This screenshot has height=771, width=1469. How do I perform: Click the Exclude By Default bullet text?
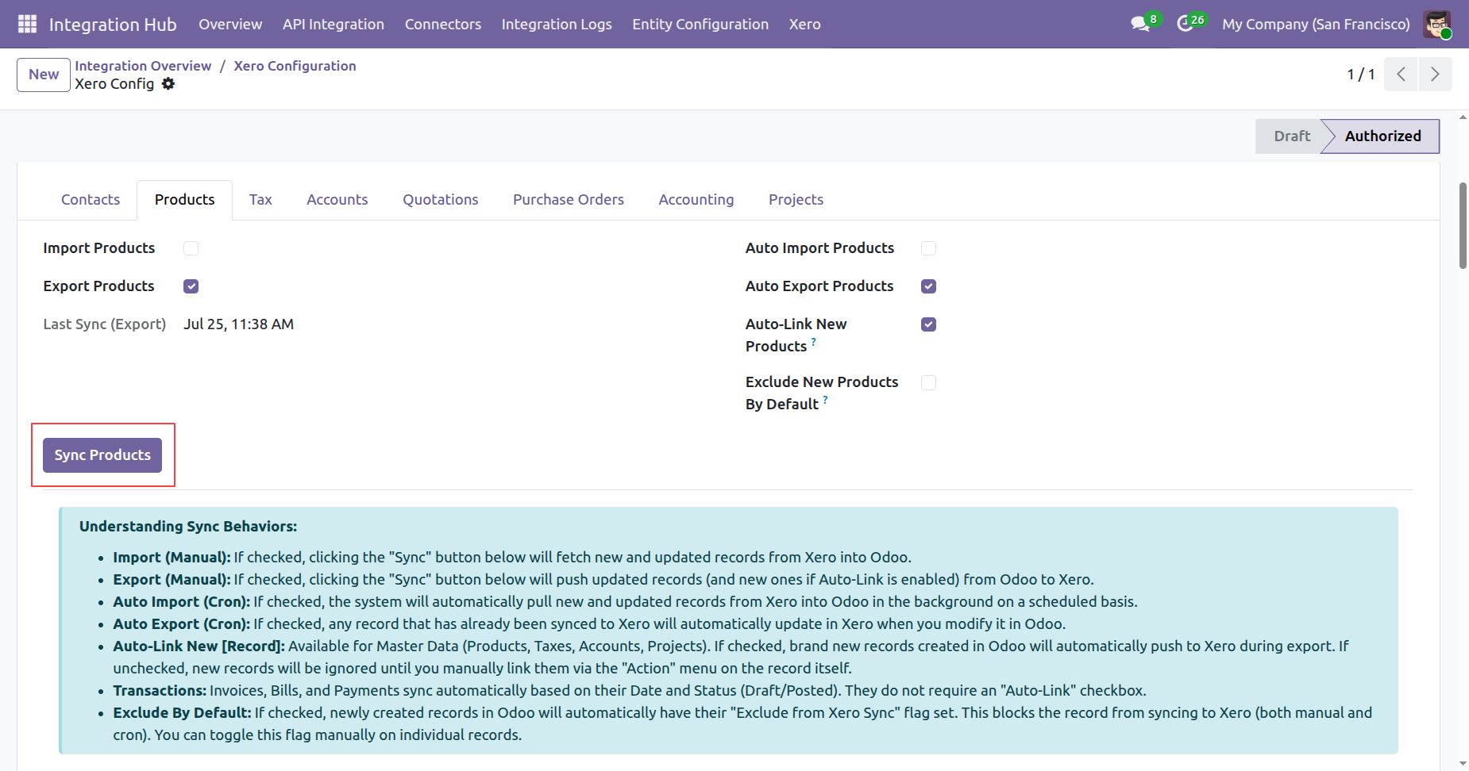tap(742, 724)
